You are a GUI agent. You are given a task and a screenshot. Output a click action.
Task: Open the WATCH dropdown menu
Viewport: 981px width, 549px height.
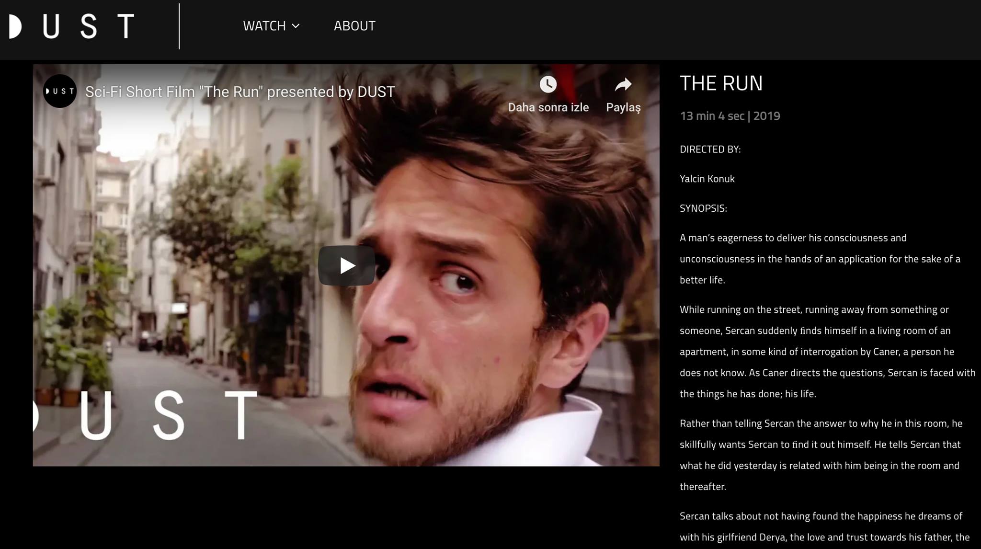(271, 26)
